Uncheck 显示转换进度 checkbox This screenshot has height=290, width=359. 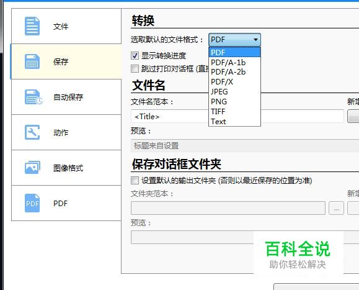(x=135, y=55)
